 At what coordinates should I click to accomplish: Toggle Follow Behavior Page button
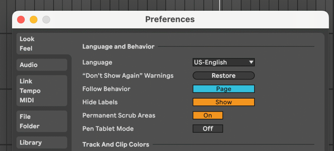[x=223, y=89]
